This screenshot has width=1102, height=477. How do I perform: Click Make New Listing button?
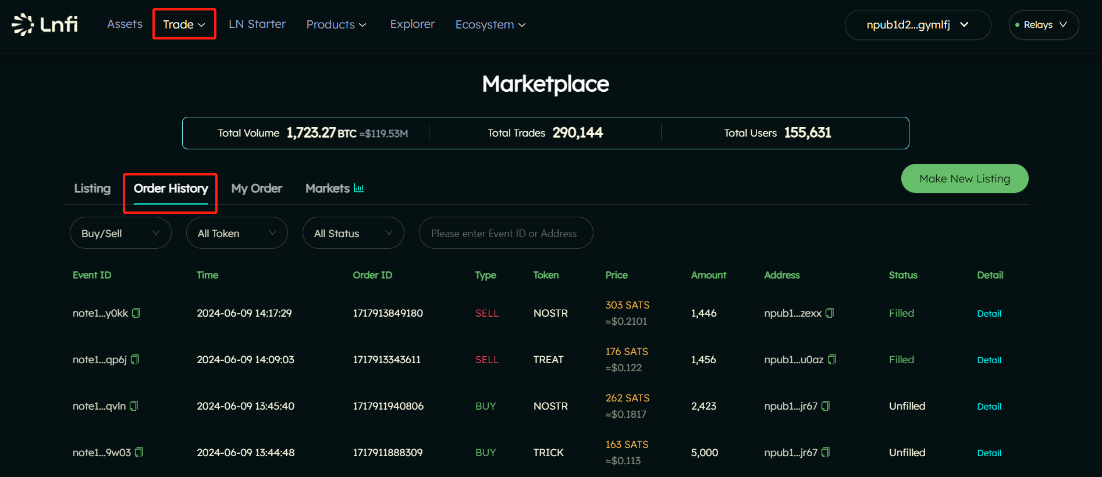point(965,178)
